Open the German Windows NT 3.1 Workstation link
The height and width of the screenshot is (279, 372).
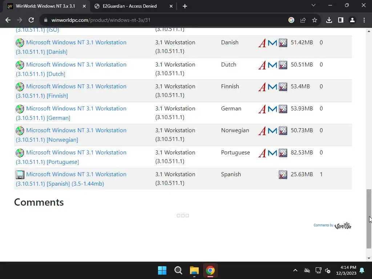click(71, 113)
